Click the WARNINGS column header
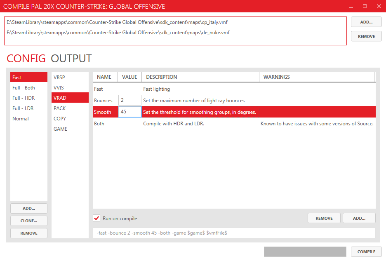386x261 pixels. pos(317,77)
